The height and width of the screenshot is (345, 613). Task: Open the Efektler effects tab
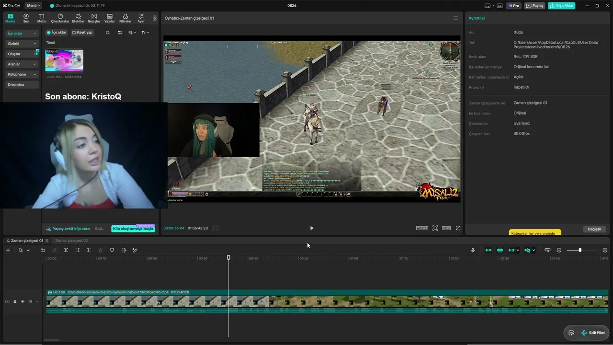(78, 18)
